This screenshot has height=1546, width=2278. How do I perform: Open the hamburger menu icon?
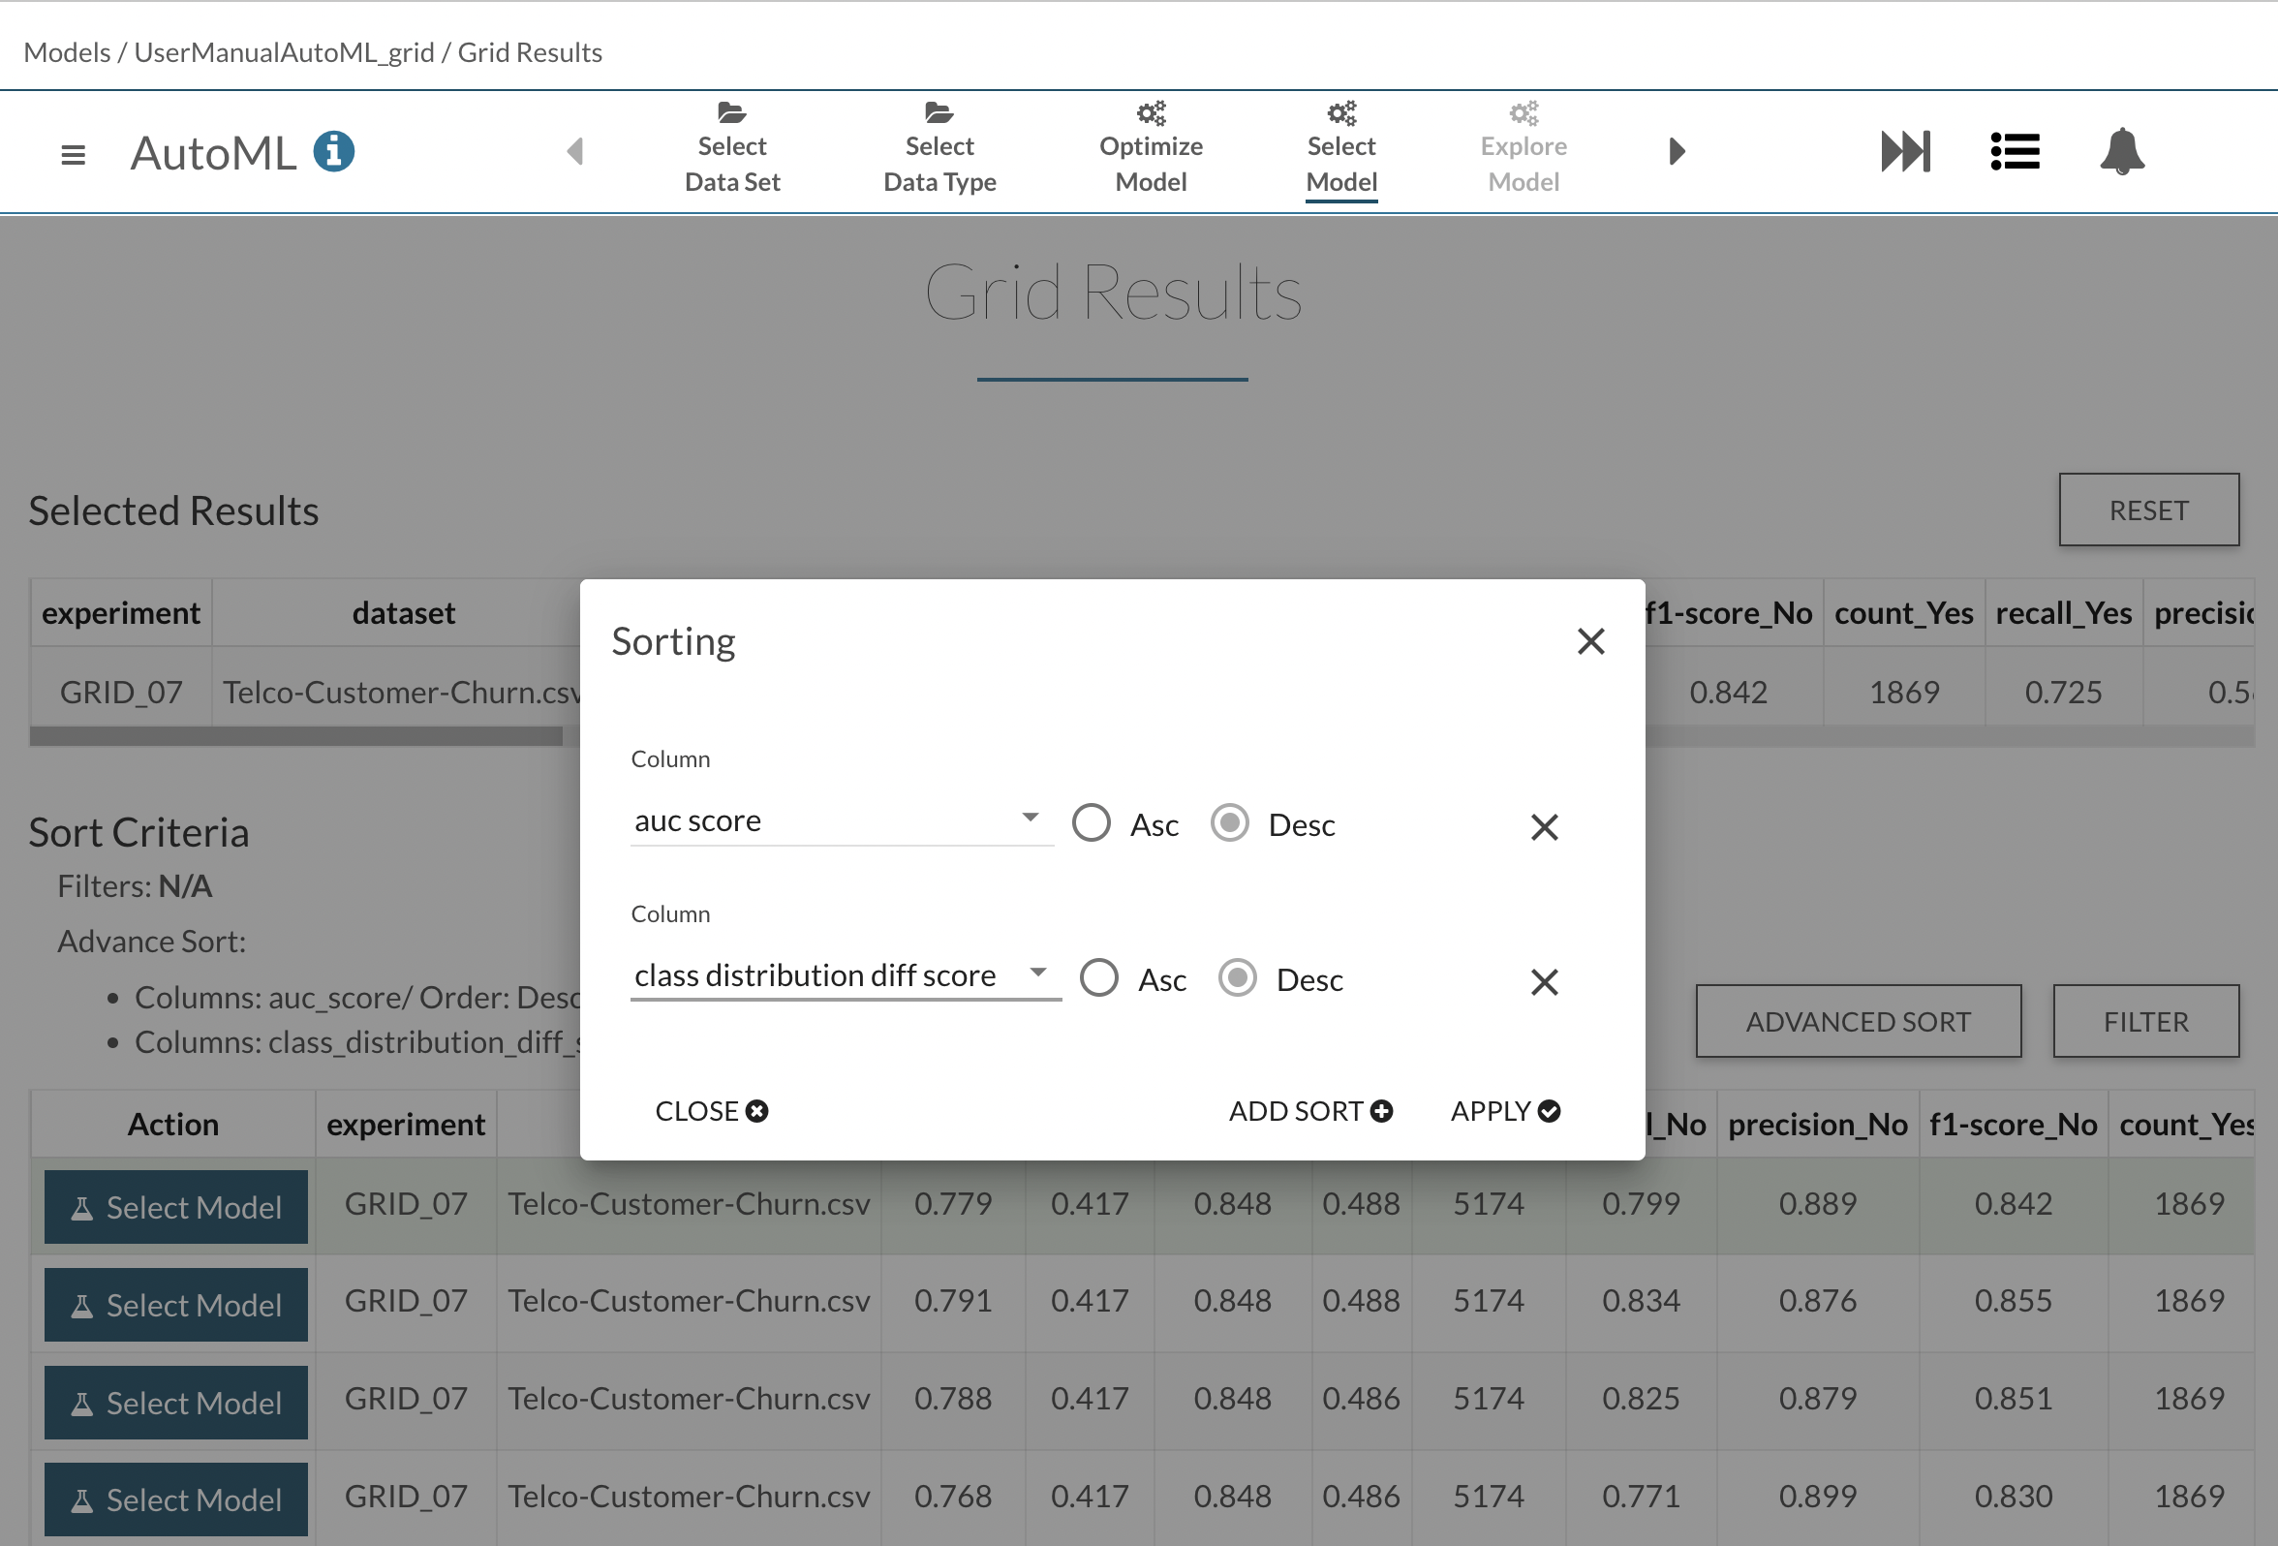click(73, 154)
